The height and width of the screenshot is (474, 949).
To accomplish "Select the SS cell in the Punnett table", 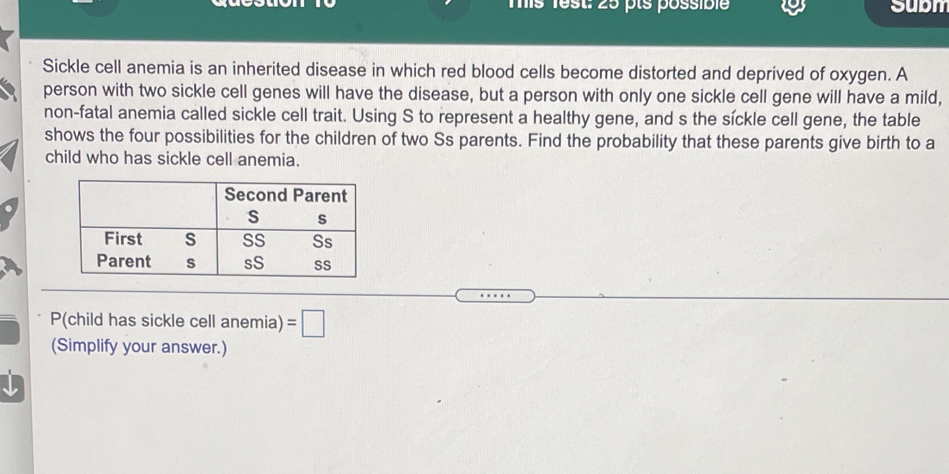I will tap(254, 240).
